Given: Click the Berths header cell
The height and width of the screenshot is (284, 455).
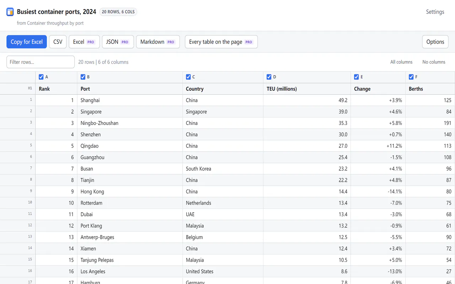Looking at the screenshot, I should pos(430,89).
